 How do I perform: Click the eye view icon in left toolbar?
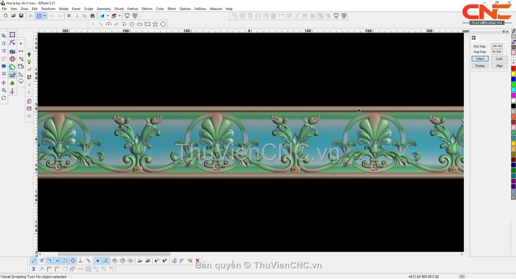click(4, 67)
